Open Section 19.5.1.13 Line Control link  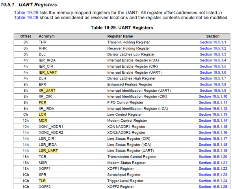click(213, 115)
